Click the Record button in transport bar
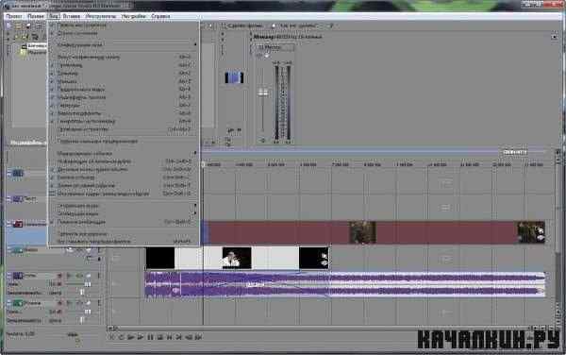Viewport: 566px width, 355px height. tap(112, 337)
